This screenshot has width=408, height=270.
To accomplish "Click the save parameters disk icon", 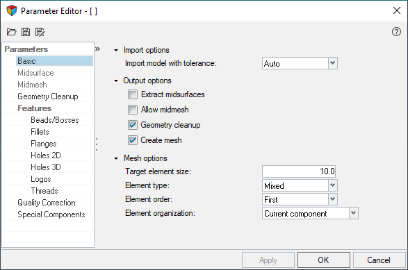I will (x=26, y=32).
